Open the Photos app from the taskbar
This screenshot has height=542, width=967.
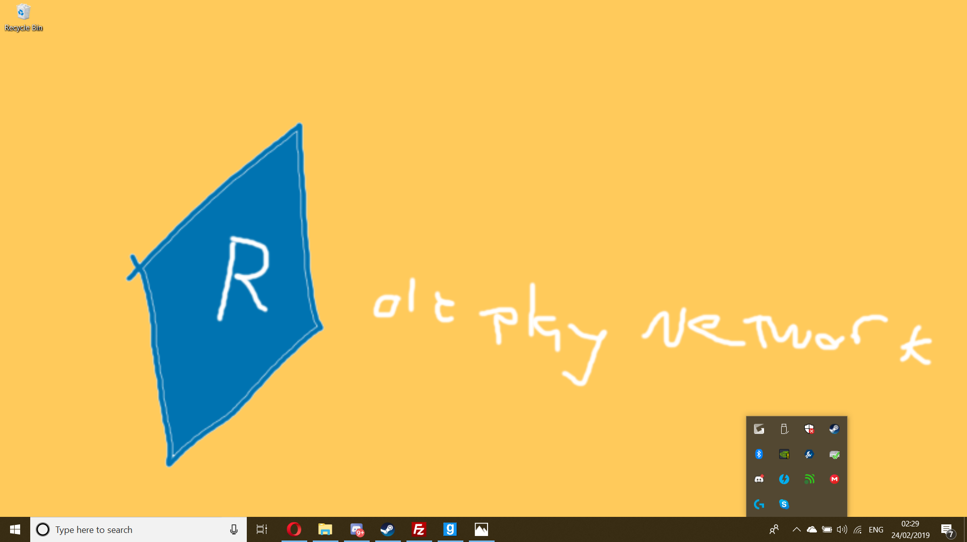(481, 529)
